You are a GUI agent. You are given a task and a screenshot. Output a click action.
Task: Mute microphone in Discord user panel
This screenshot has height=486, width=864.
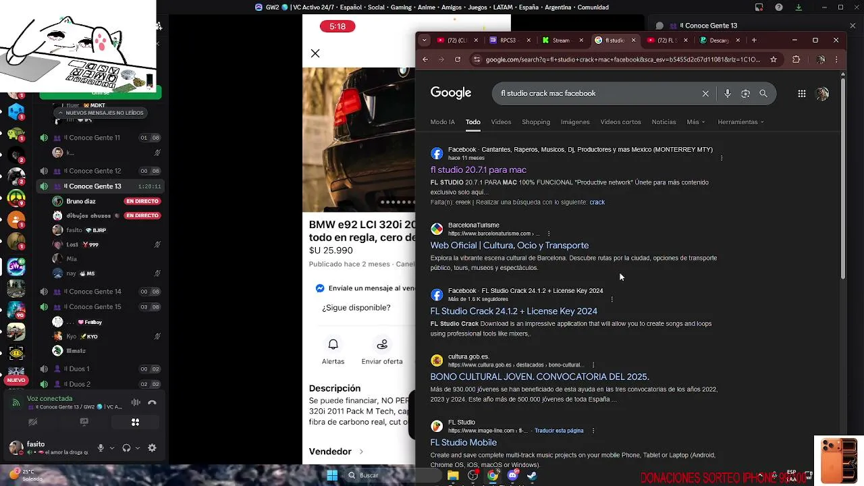pos(101,448)
